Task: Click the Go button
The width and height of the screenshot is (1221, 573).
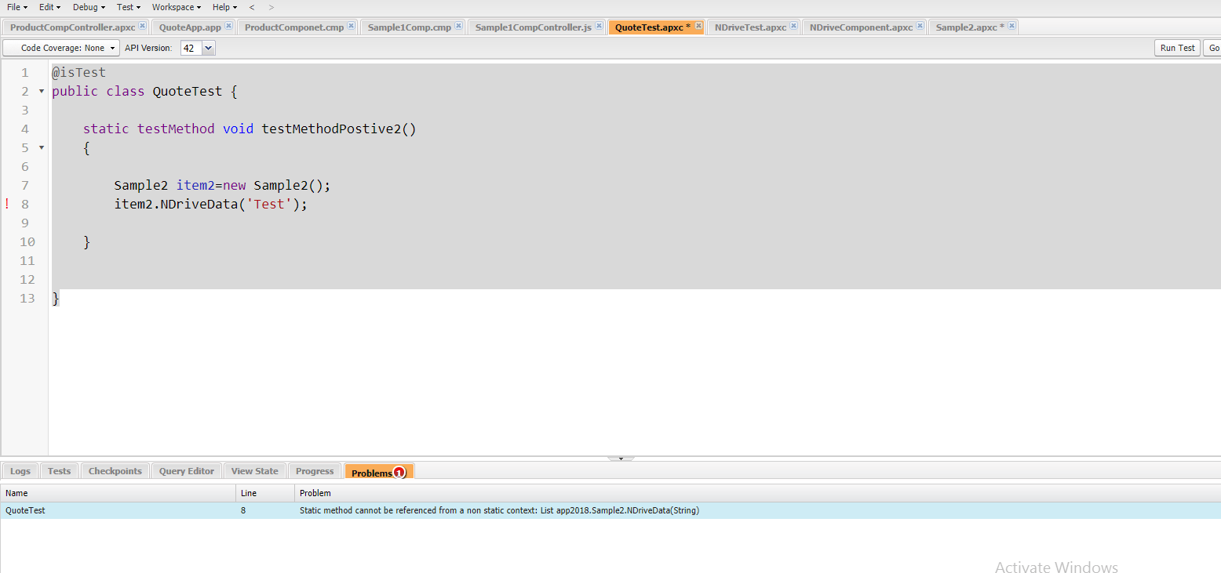Action: (1212, 47)
